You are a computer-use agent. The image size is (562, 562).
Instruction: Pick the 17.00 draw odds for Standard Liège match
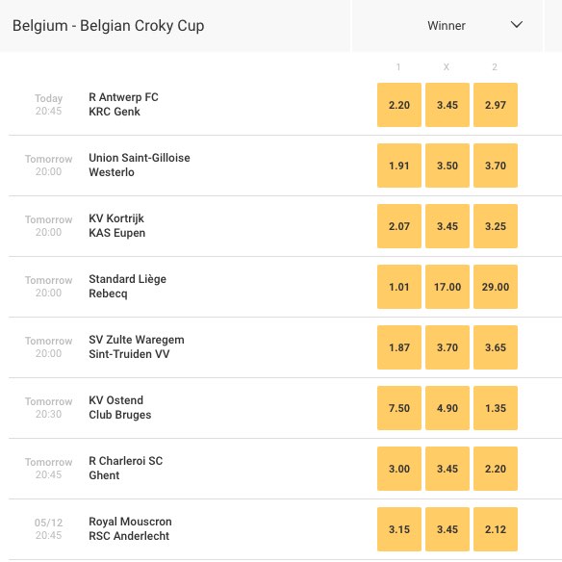point(447,287)
